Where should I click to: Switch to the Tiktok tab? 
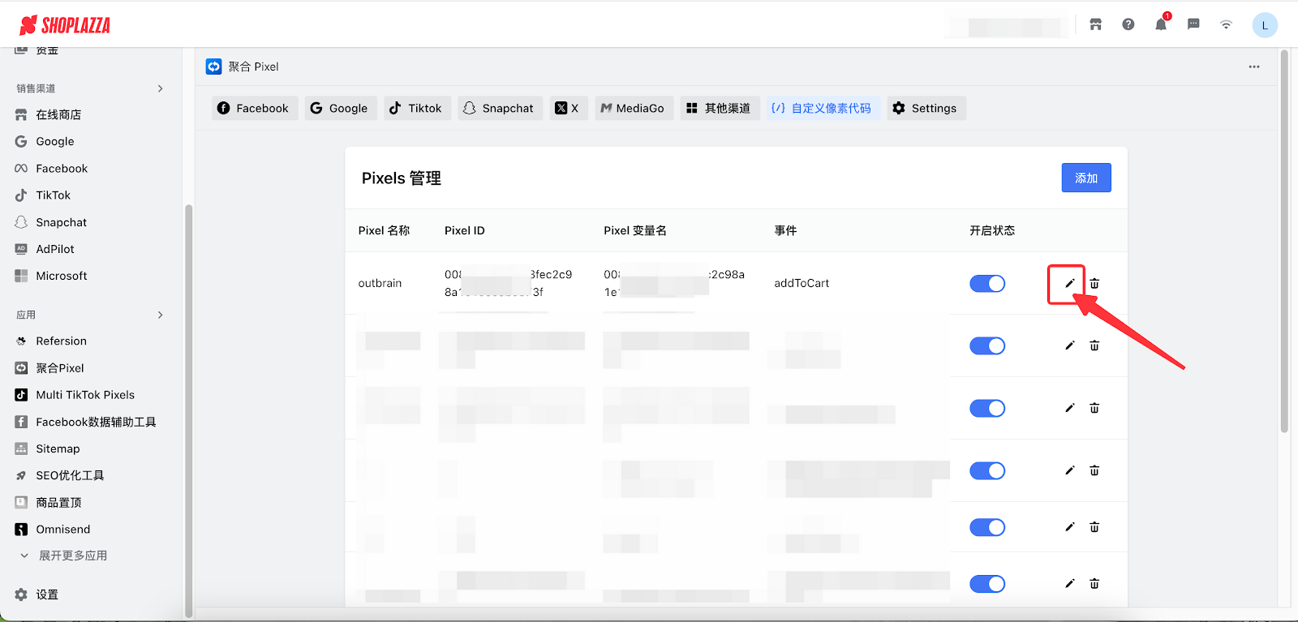pos(415,108)
